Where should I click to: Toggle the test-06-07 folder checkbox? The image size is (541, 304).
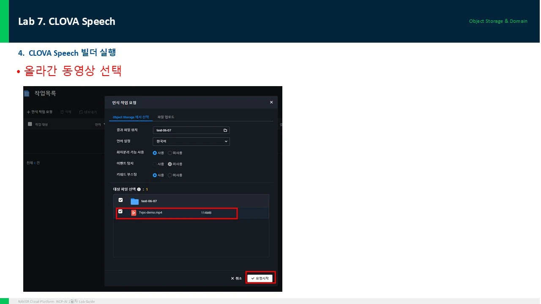(x=120, y=200)
